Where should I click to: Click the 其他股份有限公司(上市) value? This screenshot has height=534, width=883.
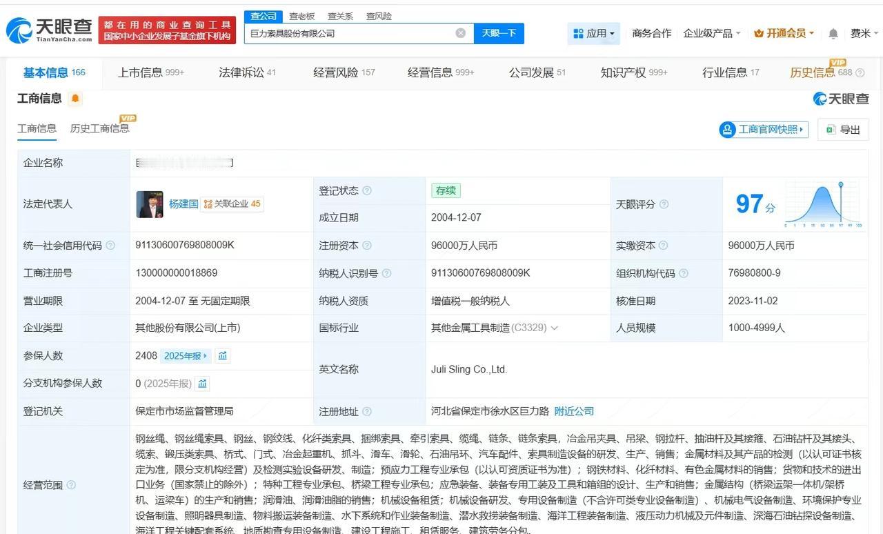point(188,328)
